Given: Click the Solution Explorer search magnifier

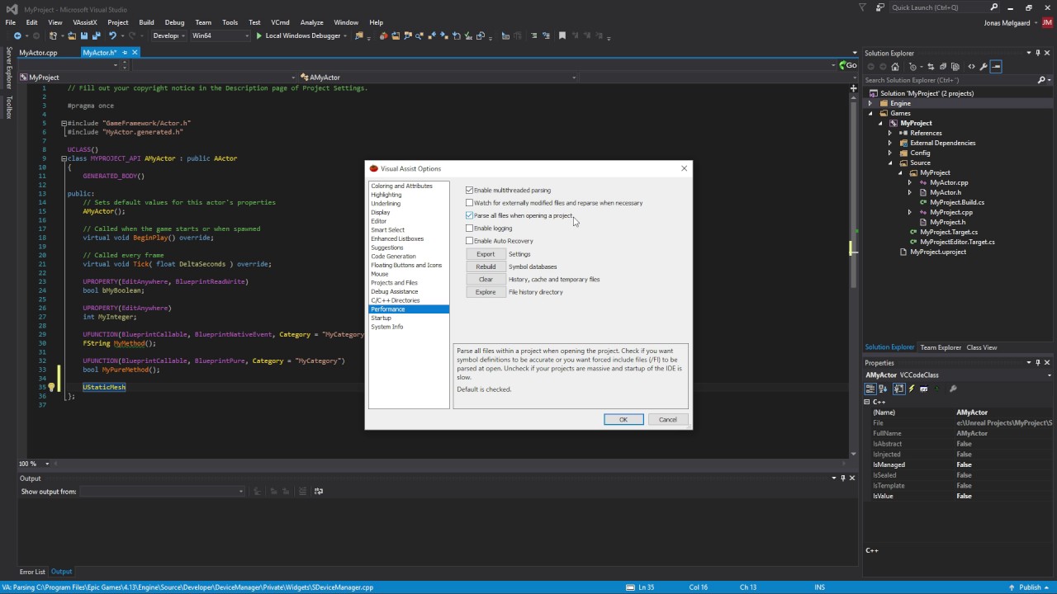Looking at the screenshot, I should (1041, 80).
